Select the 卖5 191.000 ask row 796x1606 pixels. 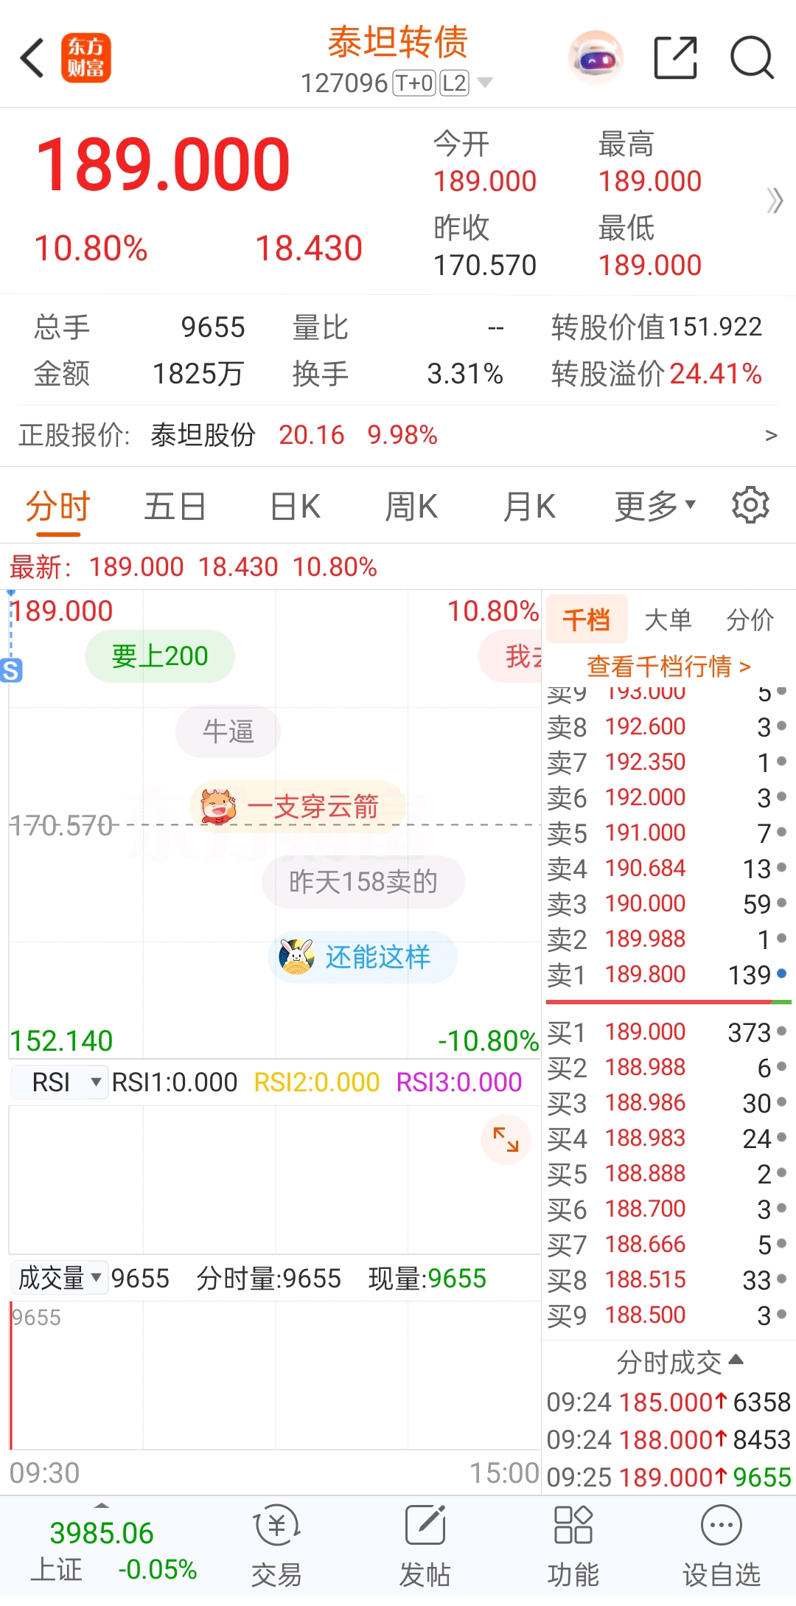pos(668,832)
